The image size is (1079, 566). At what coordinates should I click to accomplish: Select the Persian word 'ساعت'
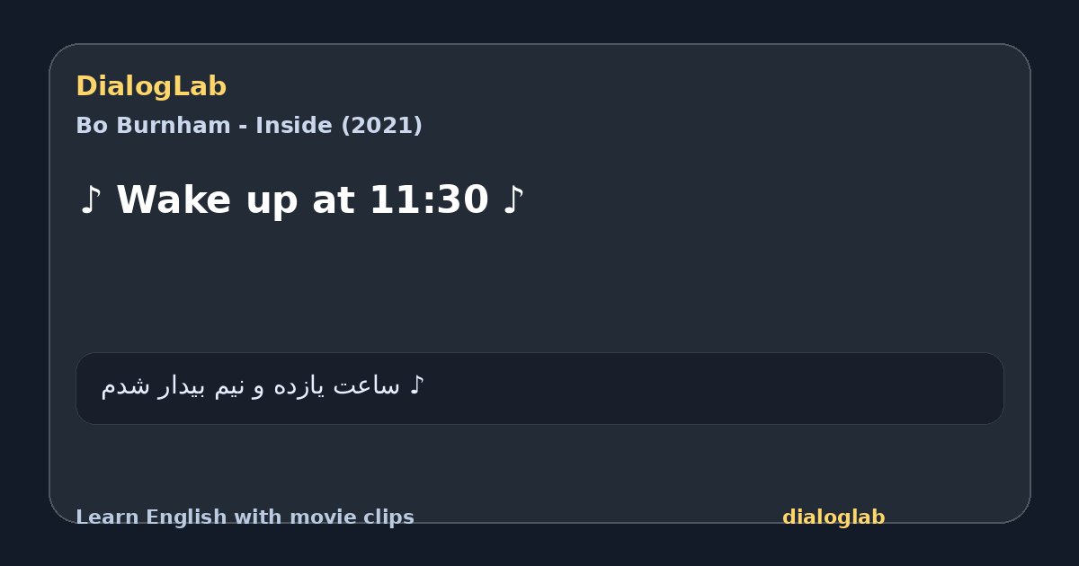tap(366, 386)
